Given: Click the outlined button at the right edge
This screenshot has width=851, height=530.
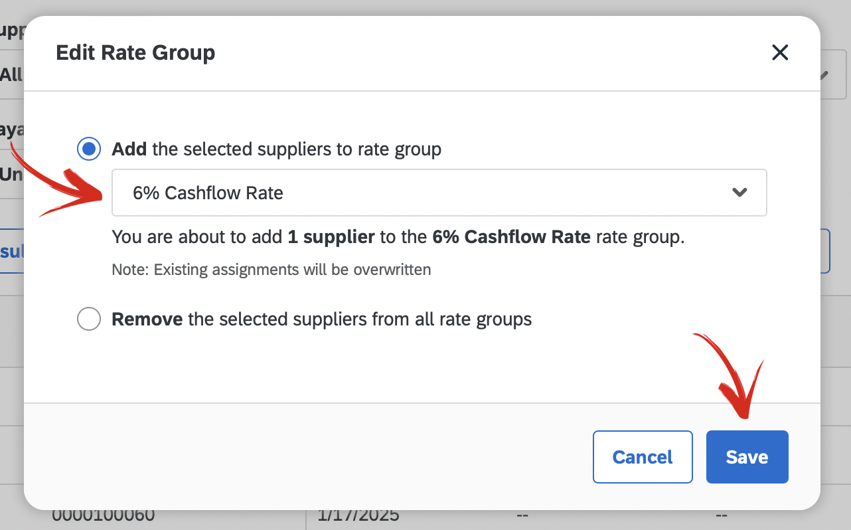Looking at the screenshot, I should pyautogui.click(x=825, y=252).
